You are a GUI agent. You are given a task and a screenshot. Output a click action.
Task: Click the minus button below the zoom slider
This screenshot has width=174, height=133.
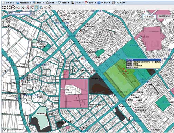tap(9, 45)
